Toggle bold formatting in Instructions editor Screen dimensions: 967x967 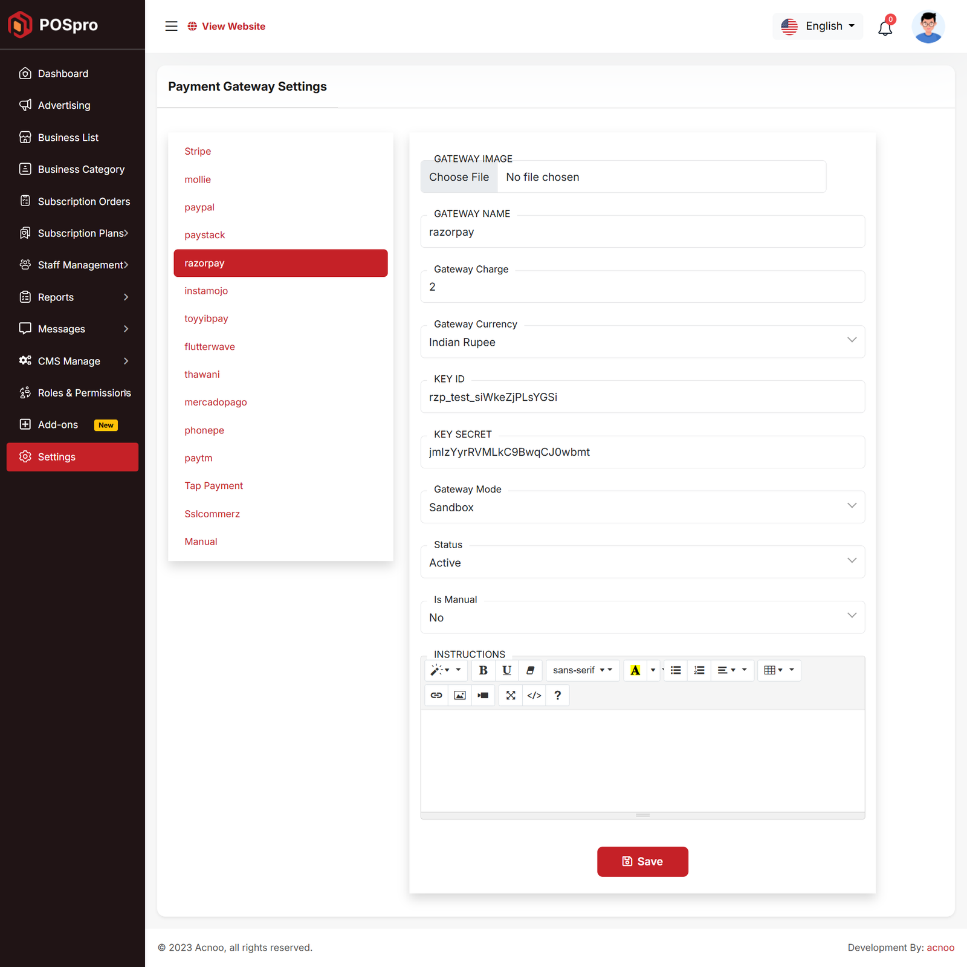pyautogui.click(x=483, y=670)
